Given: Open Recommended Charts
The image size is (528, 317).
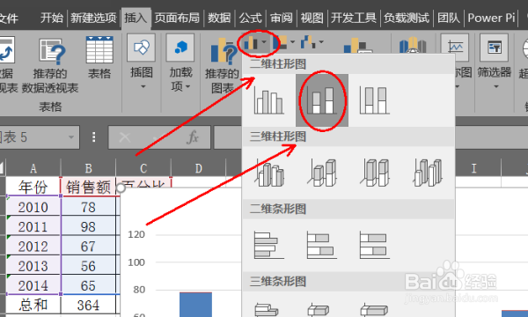Looking at the screenshot, I should click(222, 66).
